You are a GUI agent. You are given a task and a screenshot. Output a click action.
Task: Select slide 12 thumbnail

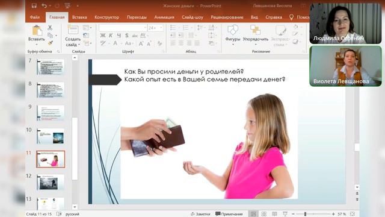[x=51, y=182]
